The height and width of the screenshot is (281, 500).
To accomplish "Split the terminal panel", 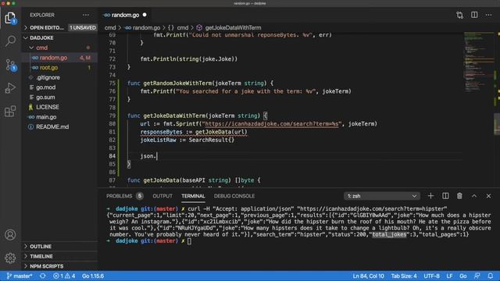I will (445, 196).
